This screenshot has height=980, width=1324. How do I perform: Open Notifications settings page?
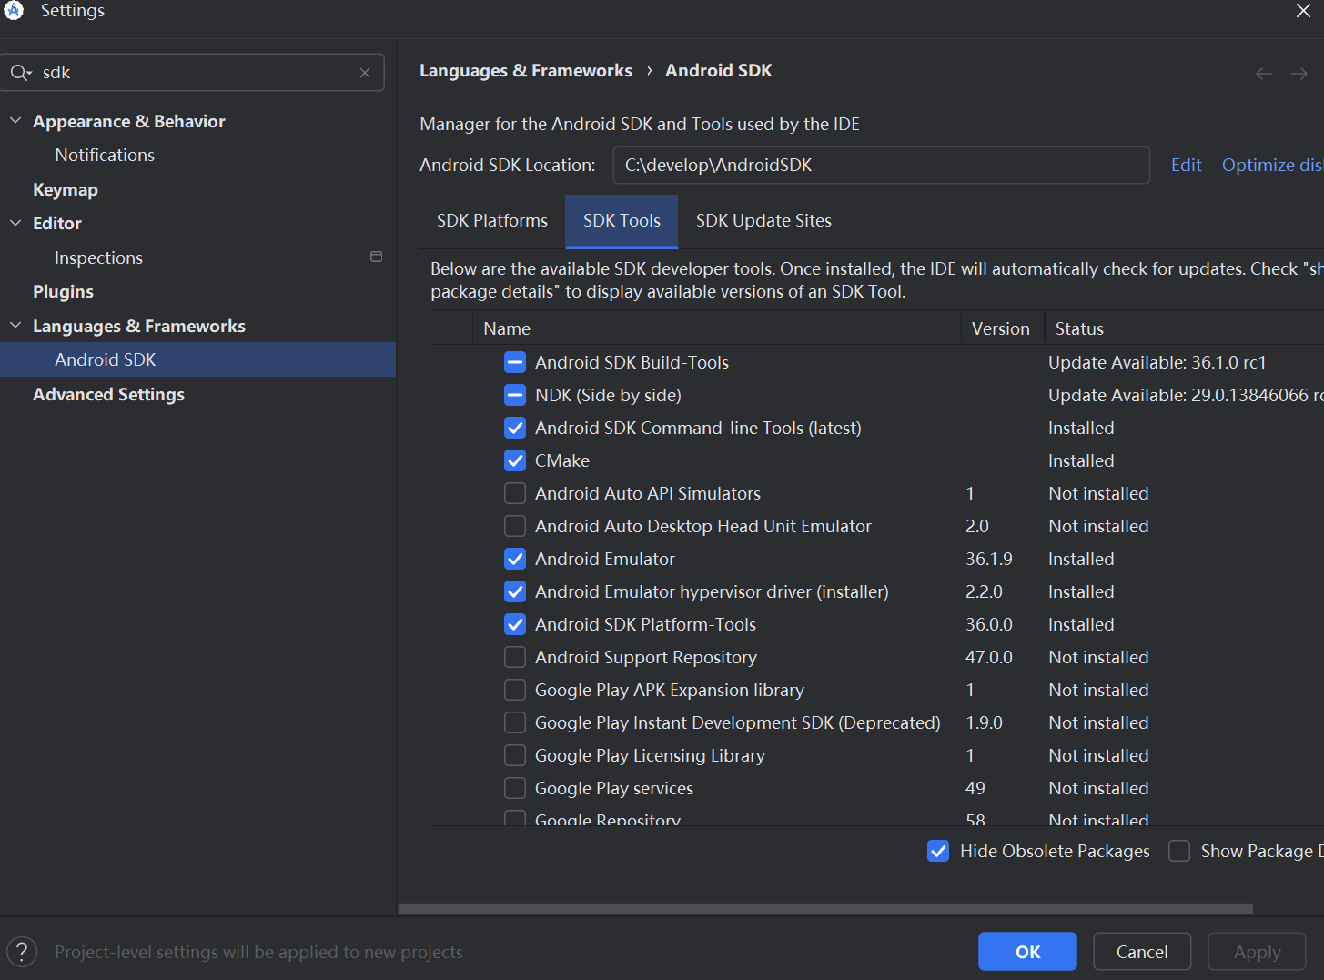(x=105, y=155)
